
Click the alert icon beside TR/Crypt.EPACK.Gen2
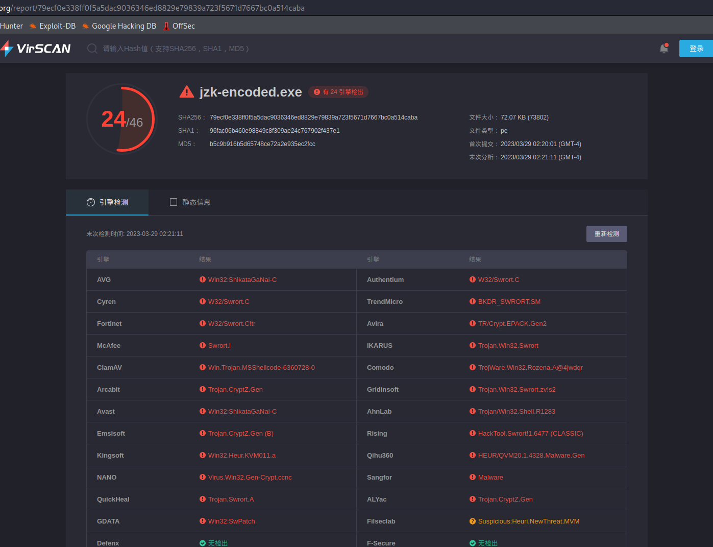pyautogui.click(x=473, y=323)
